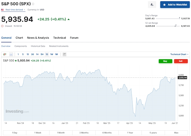Click the Day's Range slider marker
The width and height of the screenshot is (191, 136).
click(x=179, y=18)
